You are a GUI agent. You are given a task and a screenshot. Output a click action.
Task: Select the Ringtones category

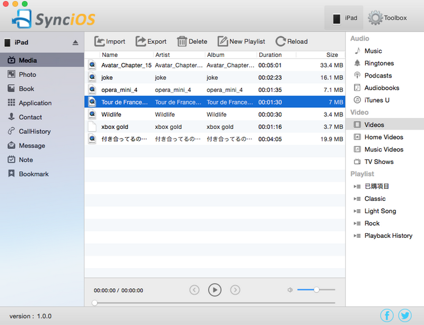tap(385, 63)
